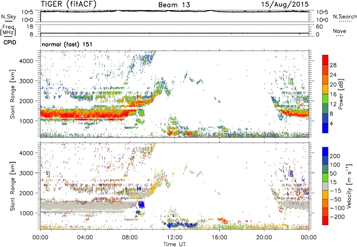Click the 'Power [dB]' colorbar title
The width and height of the screenshot is (357, 247).
(340, 94)
